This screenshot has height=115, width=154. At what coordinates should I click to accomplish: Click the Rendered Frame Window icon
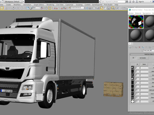point(121,8)
